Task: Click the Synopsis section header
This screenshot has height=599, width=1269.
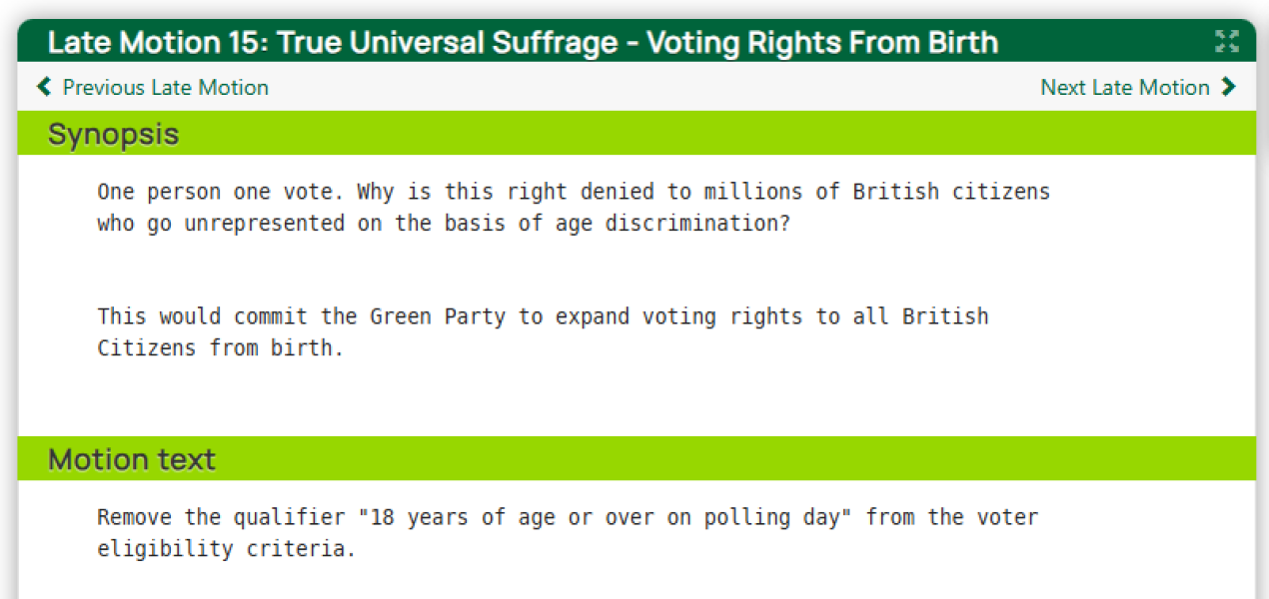Action: [x=113, y=133]
